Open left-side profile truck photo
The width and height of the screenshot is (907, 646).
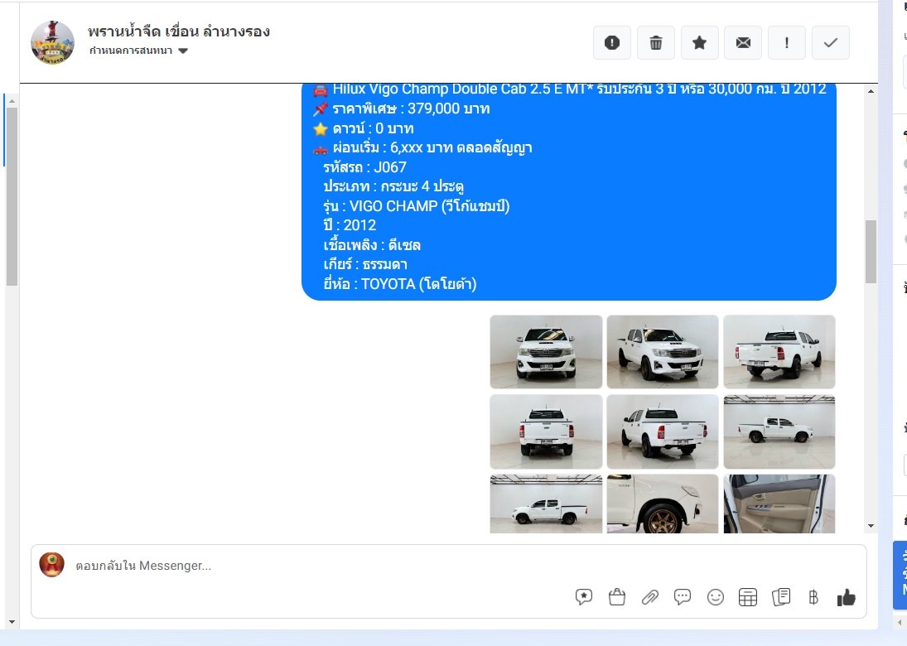pos(546,504)
